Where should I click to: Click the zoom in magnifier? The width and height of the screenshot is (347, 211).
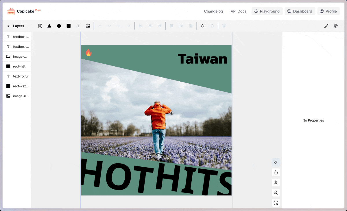276,183
